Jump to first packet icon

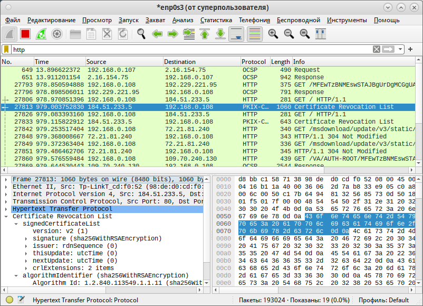click(205, 34)
